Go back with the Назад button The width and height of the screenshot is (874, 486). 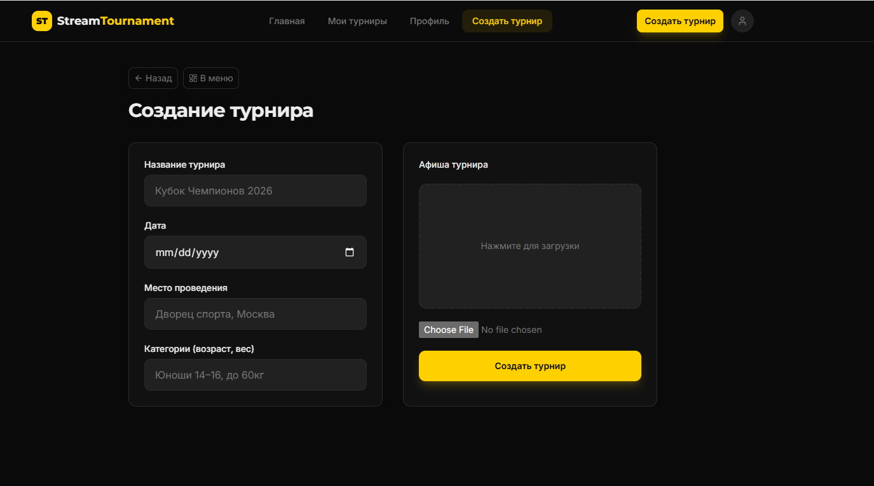pos(153,78)
